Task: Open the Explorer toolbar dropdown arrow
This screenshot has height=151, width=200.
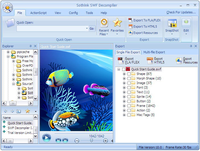Action: [x=36, y=111]
